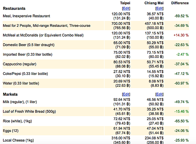
Task: Select the Milk (regular), (1 liter) label
Action: point(25,102)
